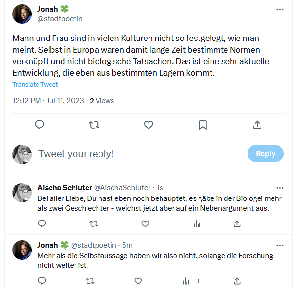Retweet Jonah's main tweet
Image resolution: width=298 pixels, height=290 pixels.
(x=94, y=125)
